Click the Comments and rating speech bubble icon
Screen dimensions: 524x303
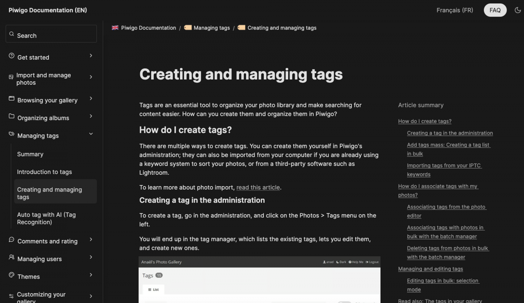click(11, 239)
